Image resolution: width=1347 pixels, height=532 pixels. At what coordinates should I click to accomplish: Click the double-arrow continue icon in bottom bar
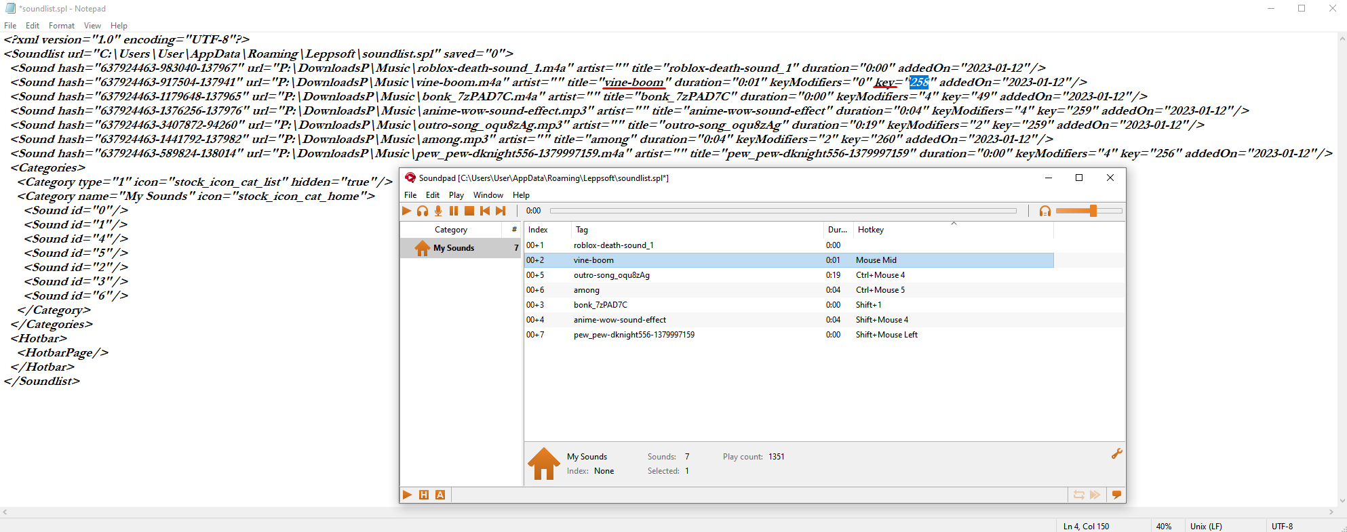pos(1095,495)
